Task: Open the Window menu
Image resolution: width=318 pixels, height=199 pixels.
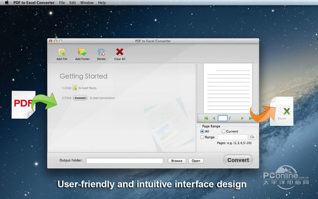Action: point(87,3)
